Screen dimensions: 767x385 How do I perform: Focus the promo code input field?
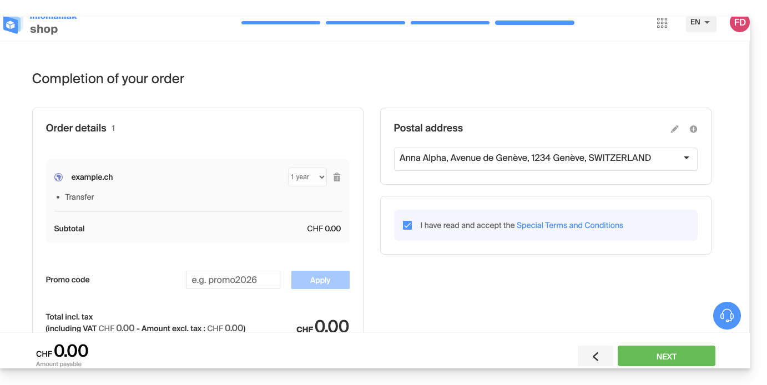click(233, 280)
